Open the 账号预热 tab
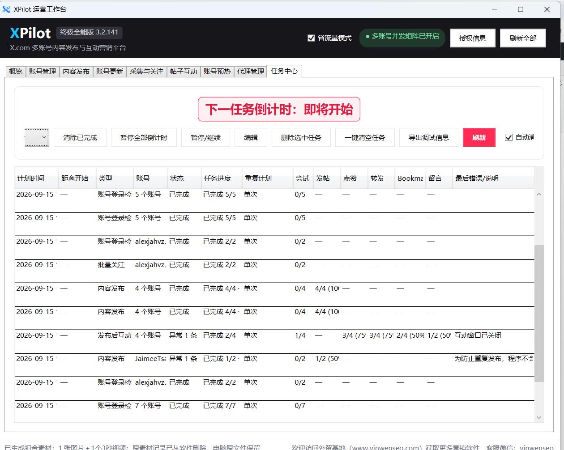The width and height of the screenshot is (564, 450). (x=217, y=71)
